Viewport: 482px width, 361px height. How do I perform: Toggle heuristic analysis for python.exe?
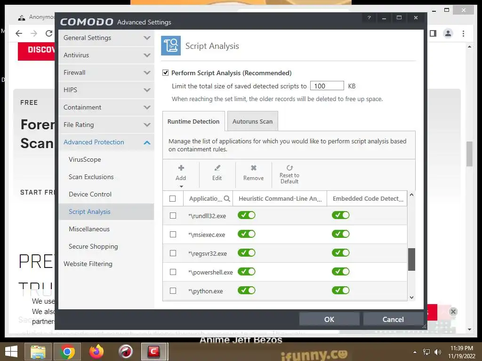[x=247, y=290]
